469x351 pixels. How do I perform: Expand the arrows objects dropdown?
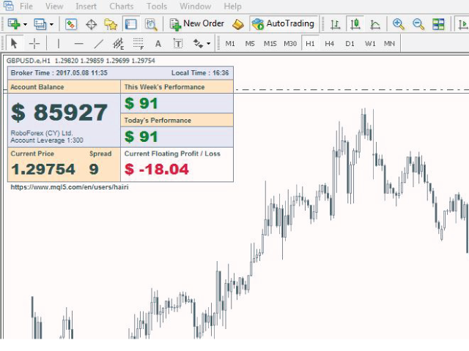(x=209, y=44)
